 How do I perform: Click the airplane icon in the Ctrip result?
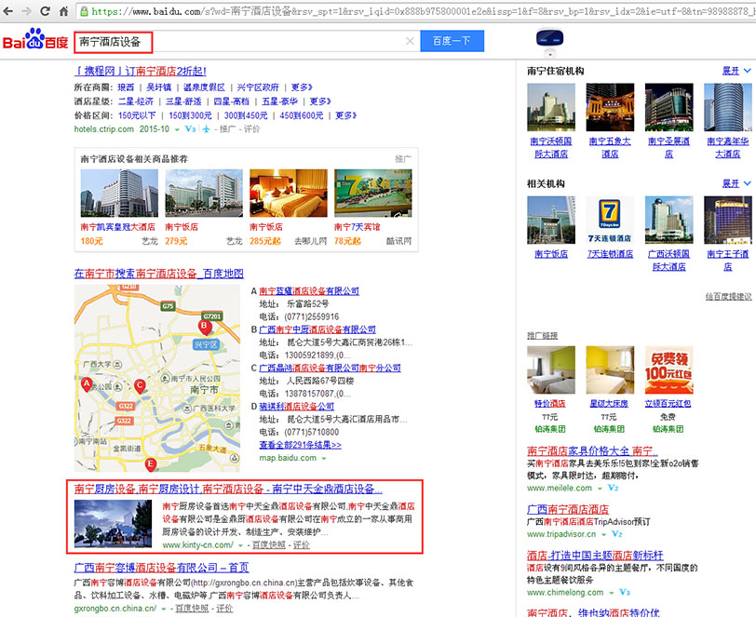tap(206, 129)
